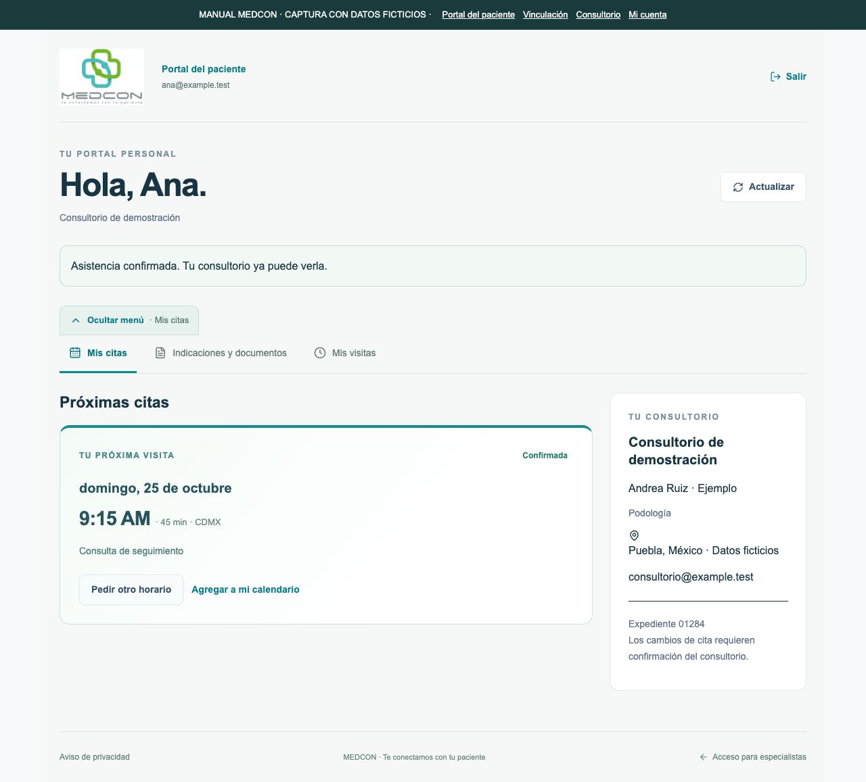Screen dimensions: 866x782
Task: Open the Mi cuenta link in top bar
Action: [x=647, y=15]
